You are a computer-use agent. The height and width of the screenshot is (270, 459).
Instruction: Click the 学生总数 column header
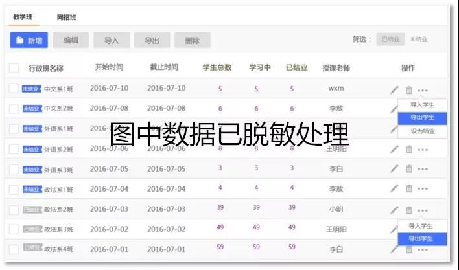click(x=217, y=68)
